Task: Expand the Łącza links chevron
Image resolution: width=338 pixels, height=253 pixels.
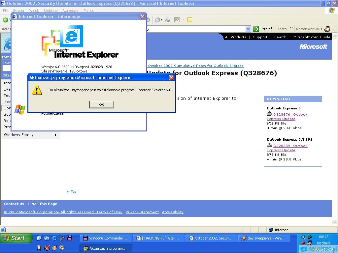Action: [291, 28]
